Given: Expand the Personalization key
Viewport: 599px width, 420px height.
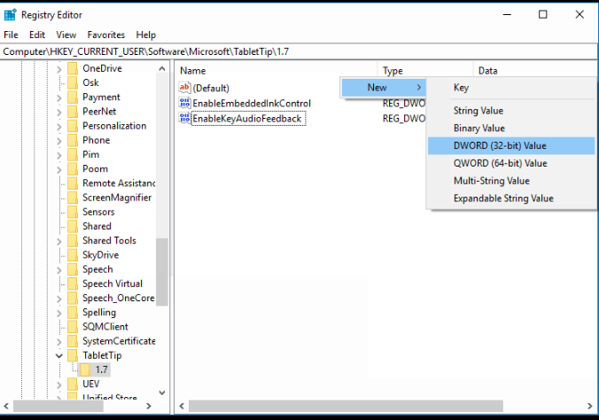Looking at the screenshot, I should 58,127.
